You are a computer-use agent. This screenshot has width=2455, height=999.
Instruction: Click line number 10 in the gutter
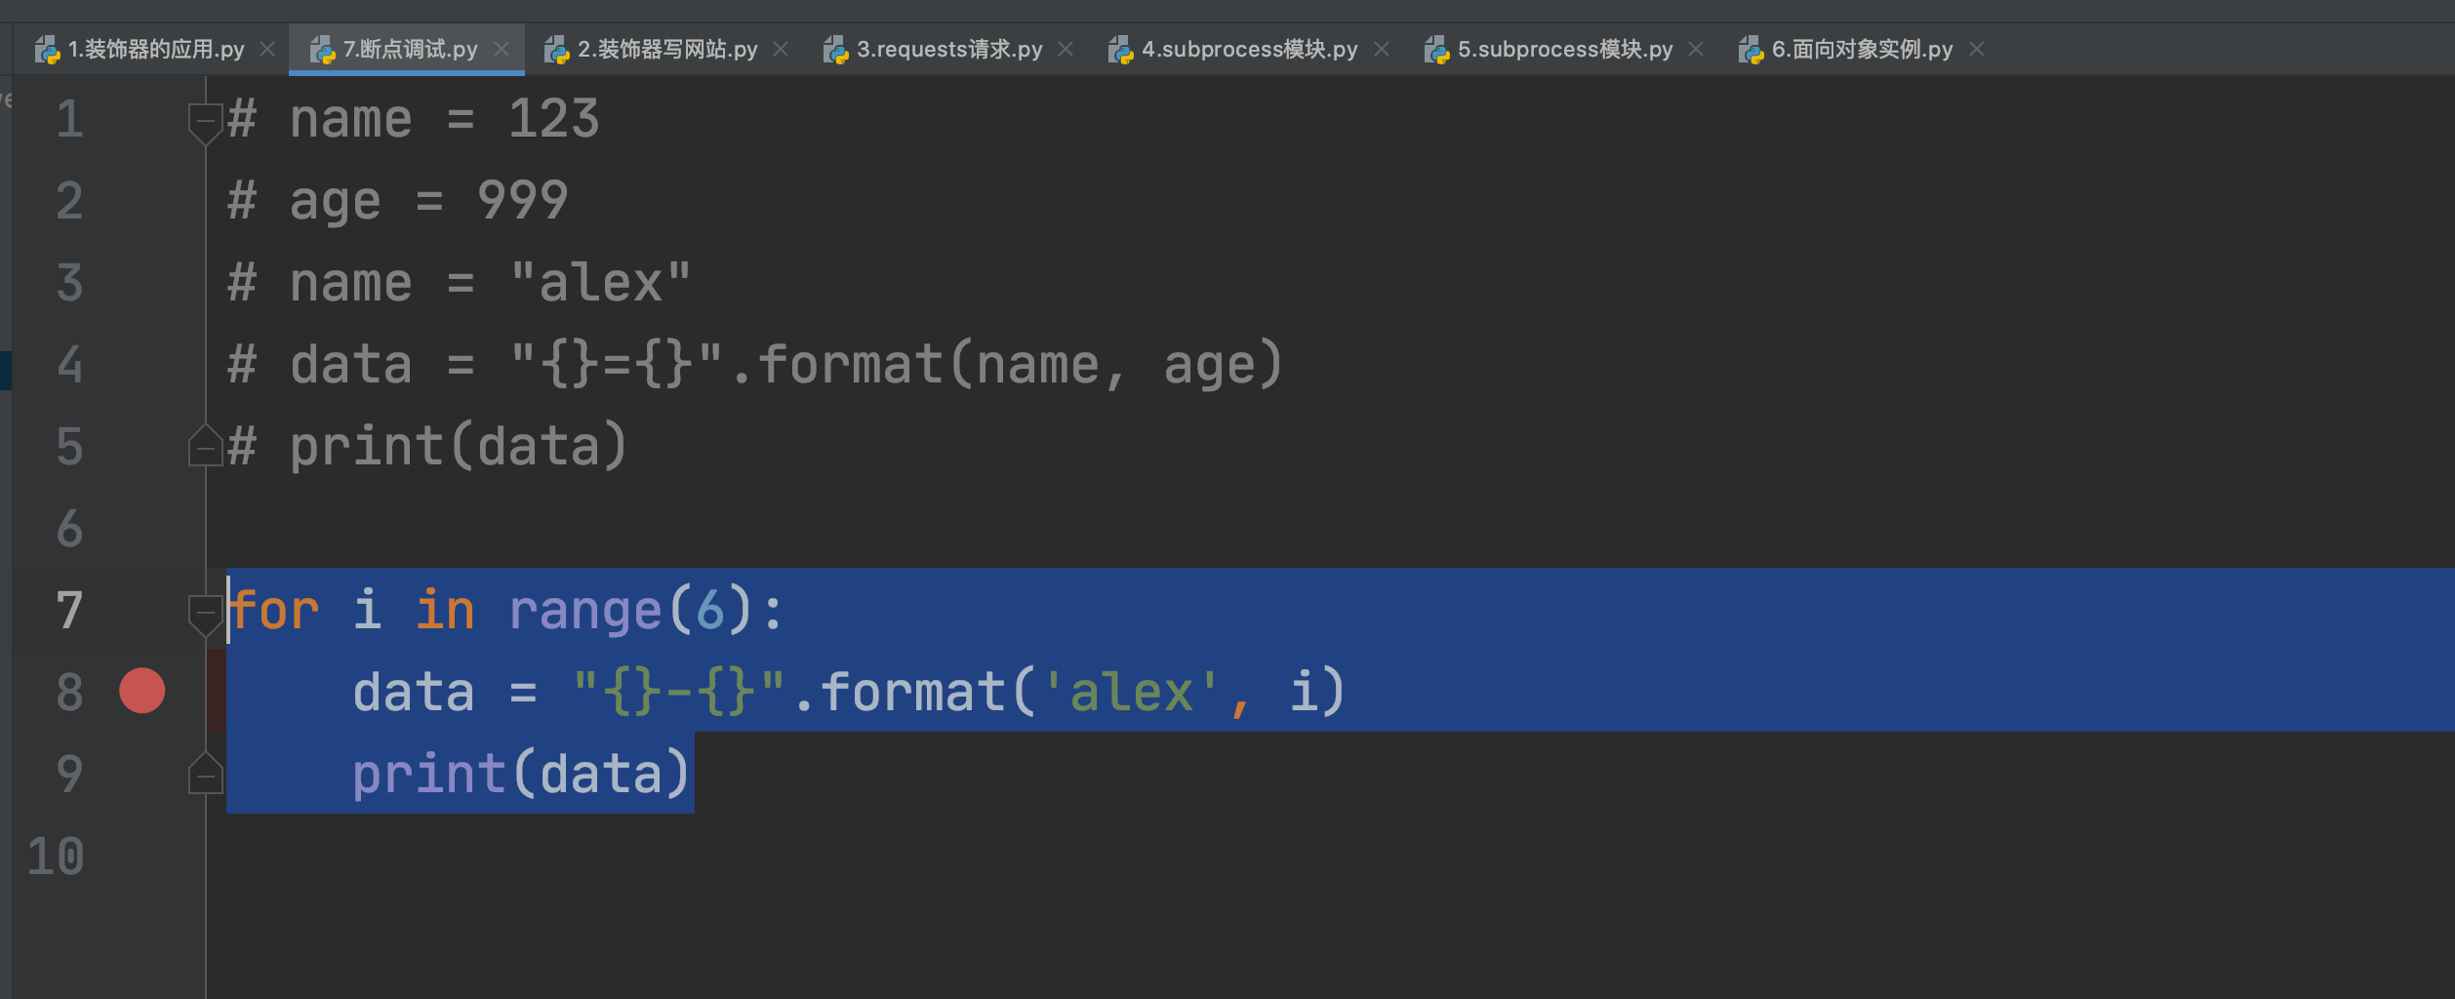point(56,857)
